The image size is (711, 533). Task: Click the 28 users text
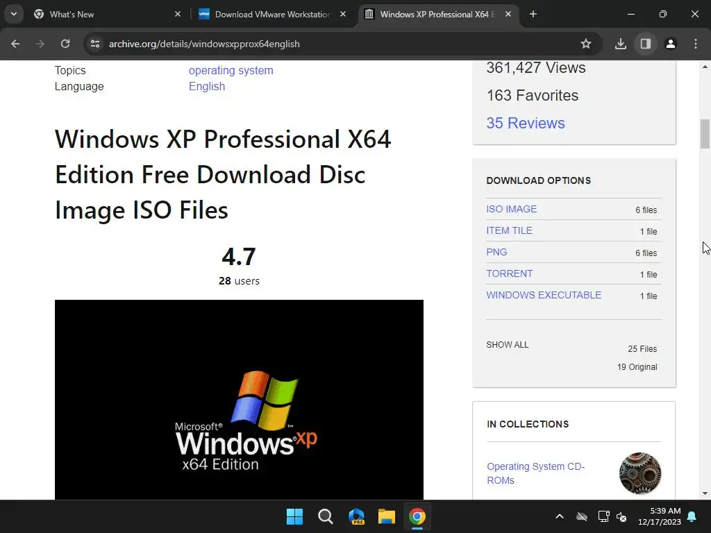pos(239,281)
